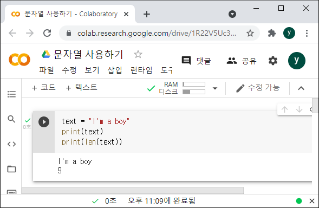The image size is (319, 208).
Task: Collapse the header with the up chevron
Action: click(301, 88)
